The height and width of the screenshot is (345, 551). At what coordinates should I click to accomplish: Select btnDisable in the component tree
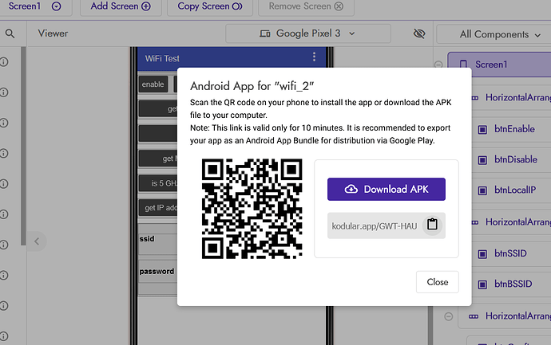click(x=516, y=159)
